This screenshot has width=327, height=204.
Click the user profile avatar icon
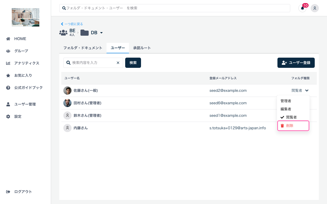coord(314,8)
